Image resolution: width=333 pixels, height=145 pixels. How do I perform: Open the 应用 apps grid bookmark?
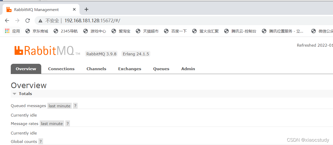[12, 31]
